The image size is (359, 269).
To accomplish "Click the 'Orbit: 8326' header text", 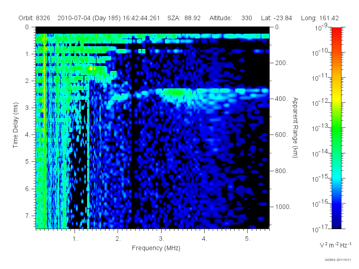I will 35,18.
